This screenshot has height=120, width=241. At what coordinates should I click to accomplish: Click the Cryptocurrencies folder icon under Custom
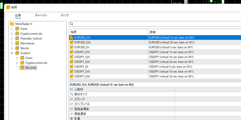coord(22,63)
